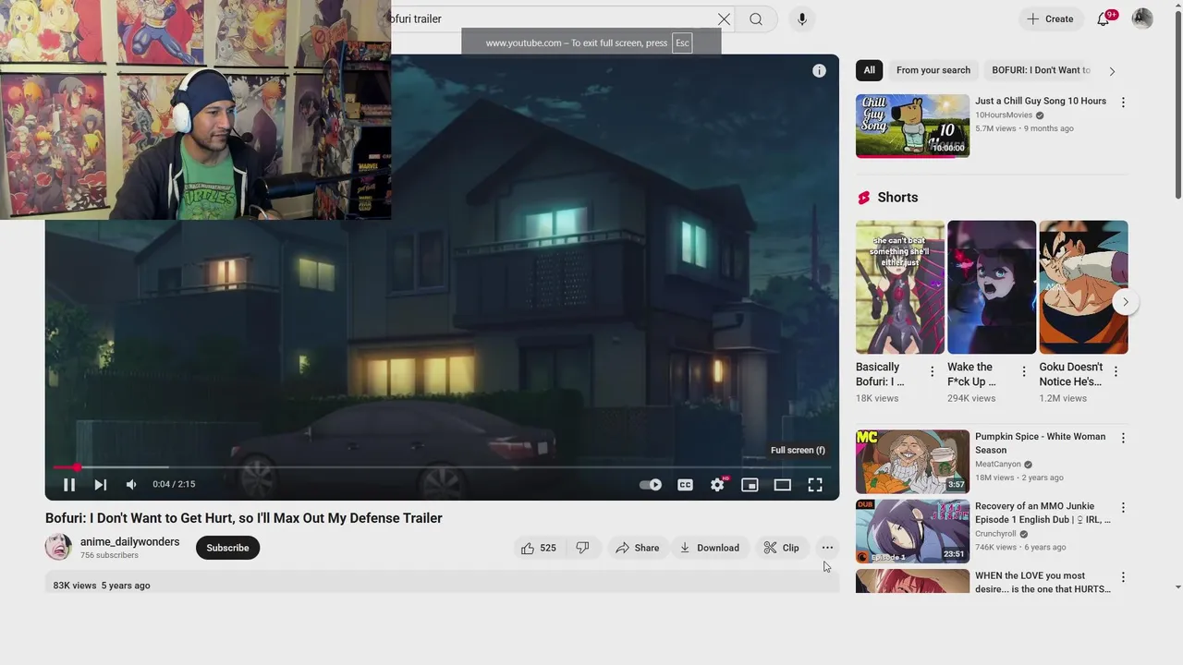Create a Clip from the video
Screen dimensions: 1183x665
782,548
